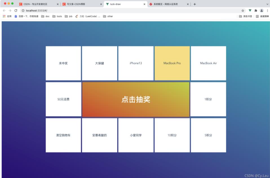Viewport: 270px width, 178px height.
Task: Click the site info icon in address bar
Action: [x=23, y=10]
